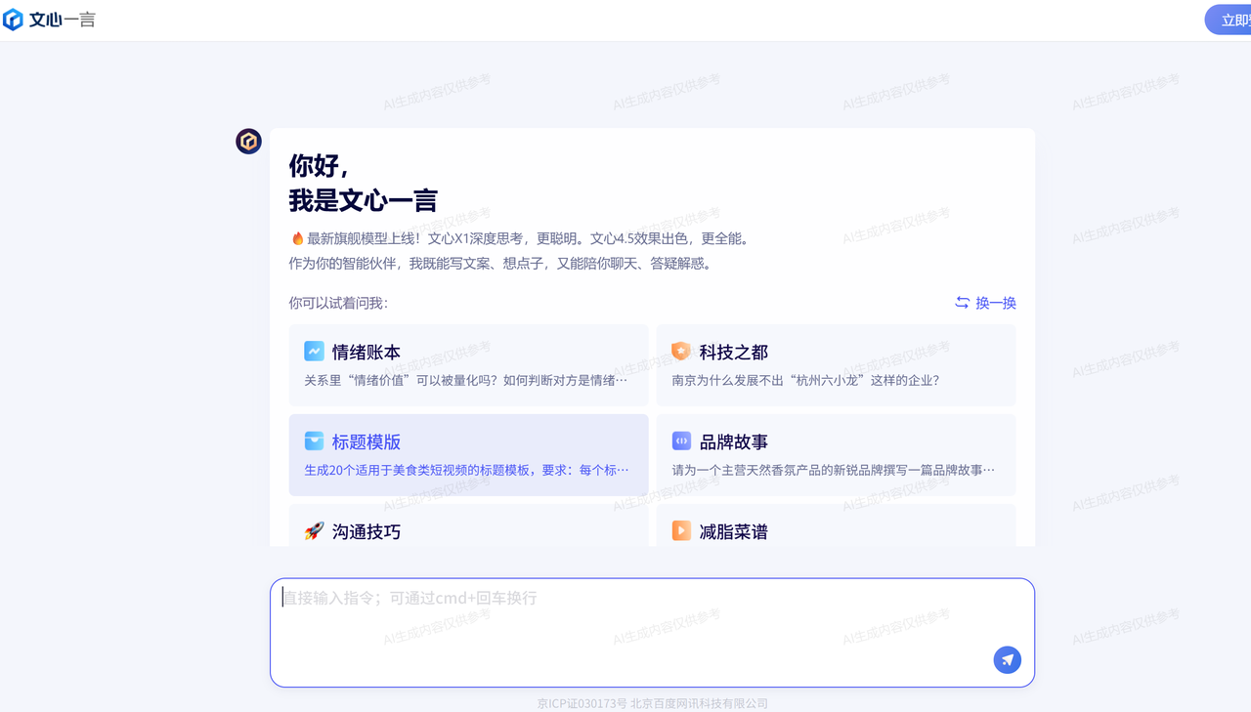Click the text 关系里"情绪价值"可以被量化吗
The width and height of the screenshot is (1251, 712).
click(401, 380)
